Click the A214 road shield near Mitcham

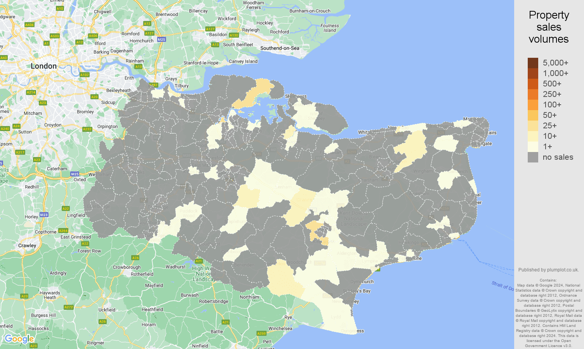[31, 92]
